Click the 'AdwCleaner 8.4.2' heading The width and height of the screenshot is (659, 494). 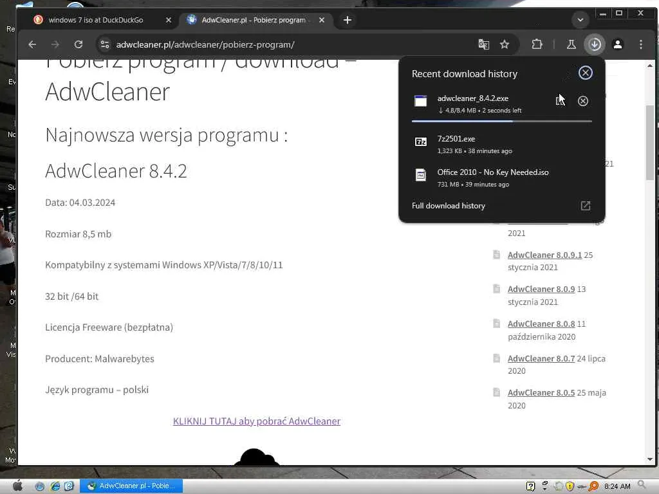click(116, 171)
